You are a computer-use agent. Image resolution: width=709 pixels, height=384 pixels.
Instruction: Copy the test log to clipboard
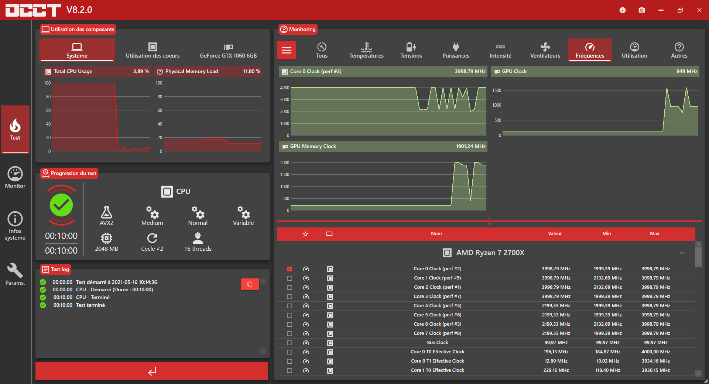[250, 284]
